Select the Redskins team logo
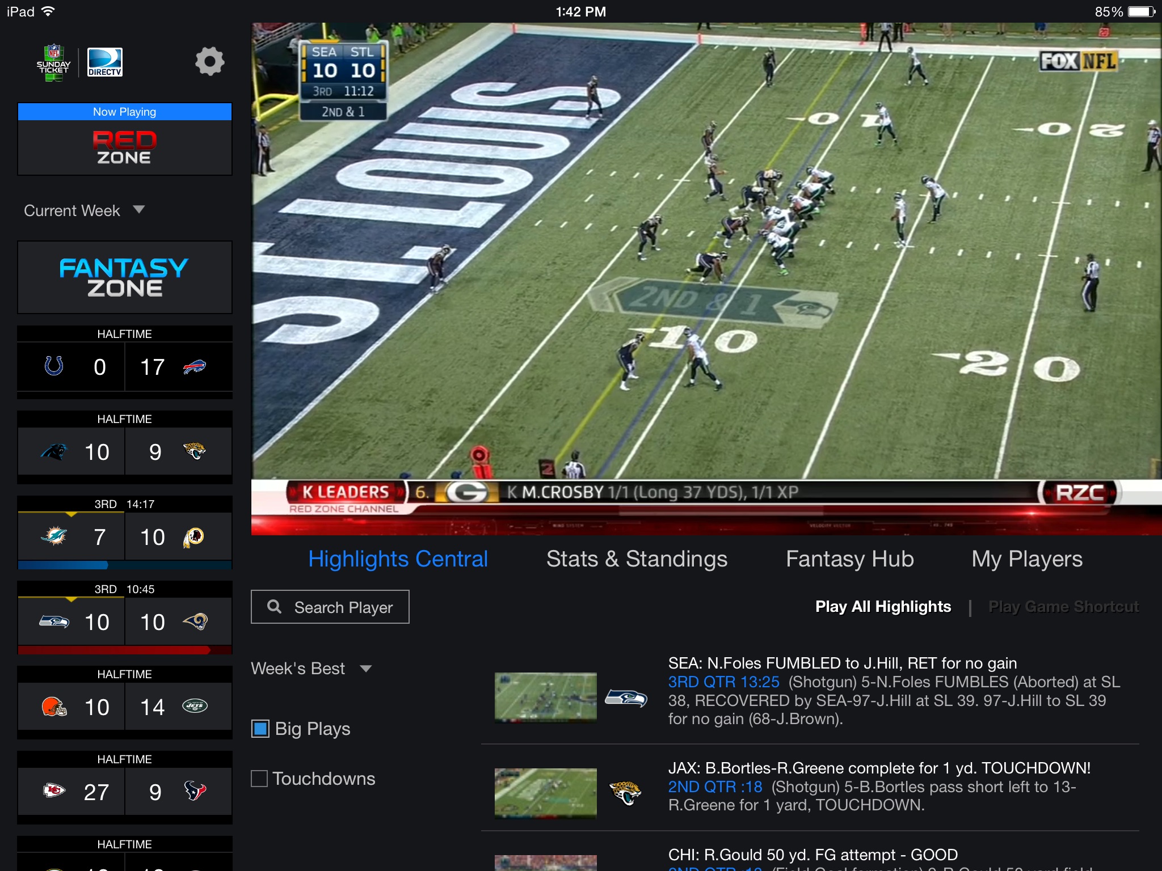This screenshot has height=871, width=1162. 193,537
